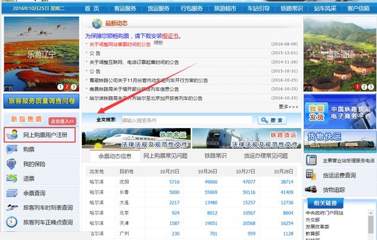Switch to 网上购票常见问题 tab

166,156
